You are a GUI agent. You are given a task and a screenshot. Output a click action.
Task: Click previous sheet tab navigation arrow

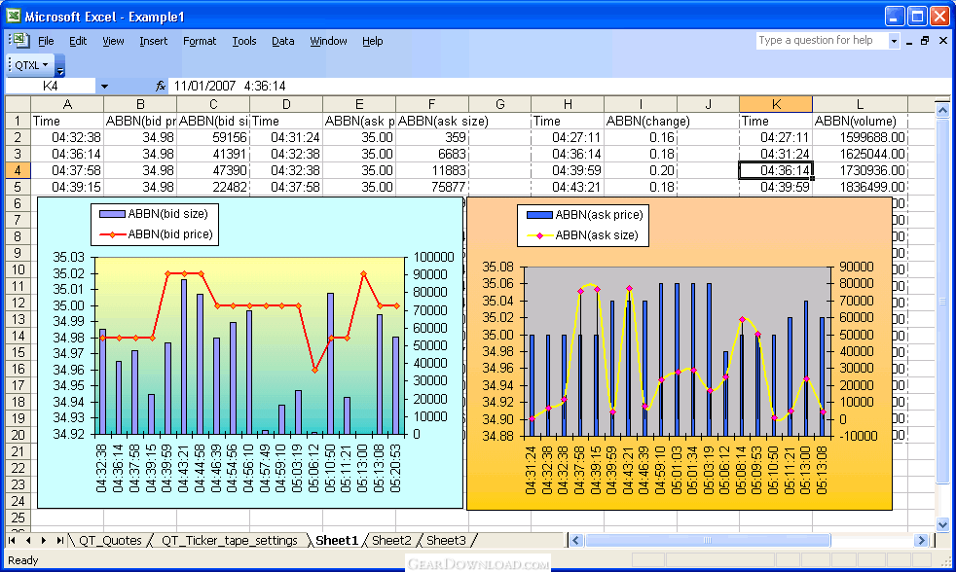click(28, 540)
